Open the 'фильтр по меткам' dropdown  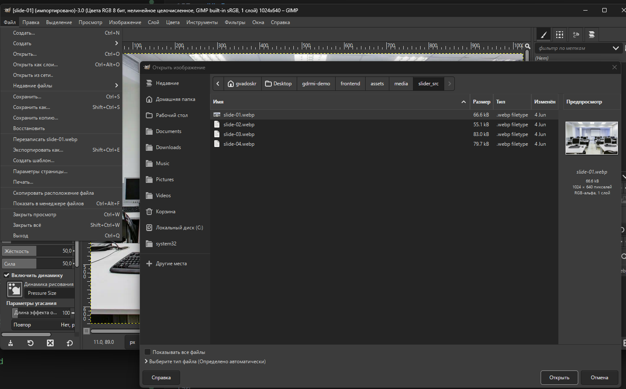[615, 48]
